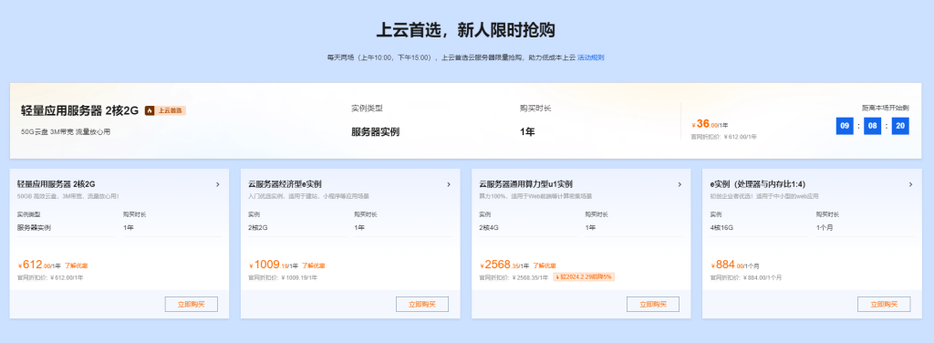
Task: Open 了解优惠 link next to ¥2568.35 price
Action: click(x=545, y=265)
